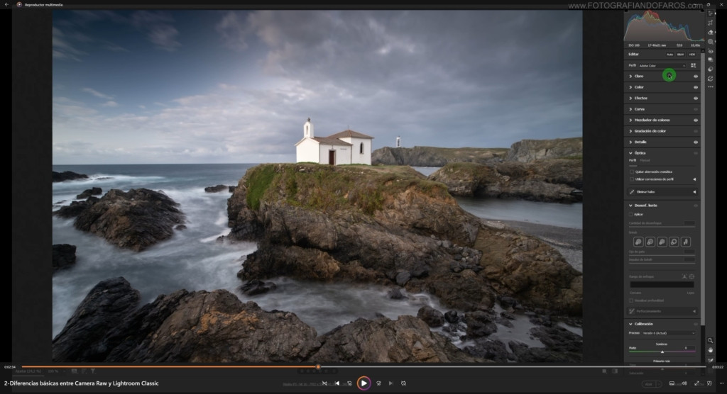Switch to Perfil tab in Óptica

click(633, 161)
